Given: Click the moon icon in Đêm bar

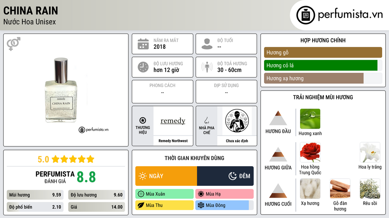Looking at the screenshot, I should coord(232,176).
